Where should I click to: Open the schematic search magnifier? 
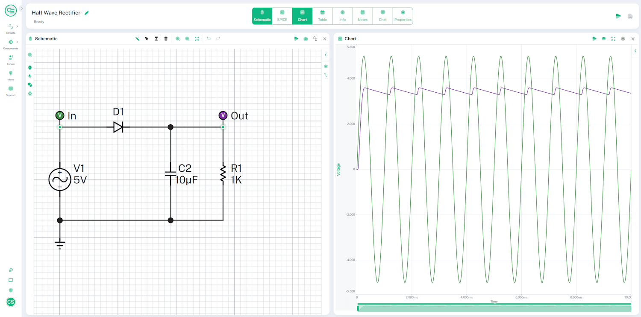[30, 55]
